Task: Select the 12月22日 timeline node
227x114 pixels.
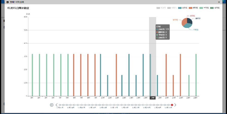Action: [x=136, y=105]
